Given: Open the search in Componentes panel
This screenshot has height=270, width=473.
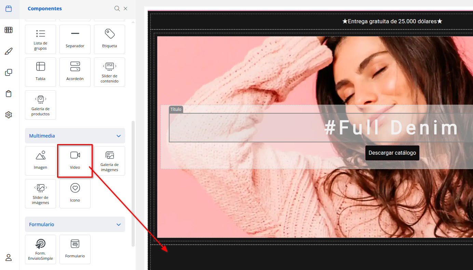Looking at the screenshot, I should [117, 9].
